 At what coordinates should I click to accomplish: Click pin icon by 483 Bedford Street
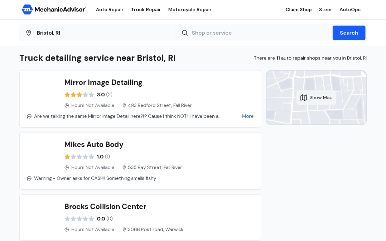[x=124, y=105]
